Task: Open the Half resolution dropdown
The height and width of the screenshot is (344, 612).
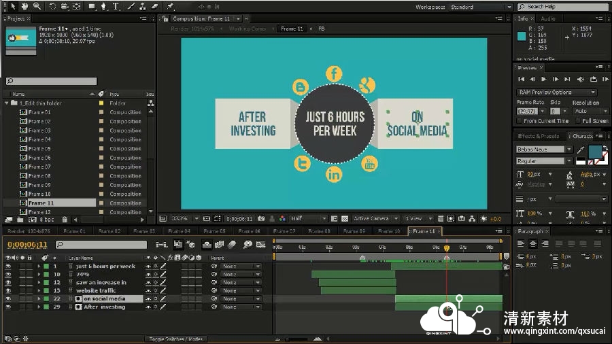Action: [x=308, y=219]
